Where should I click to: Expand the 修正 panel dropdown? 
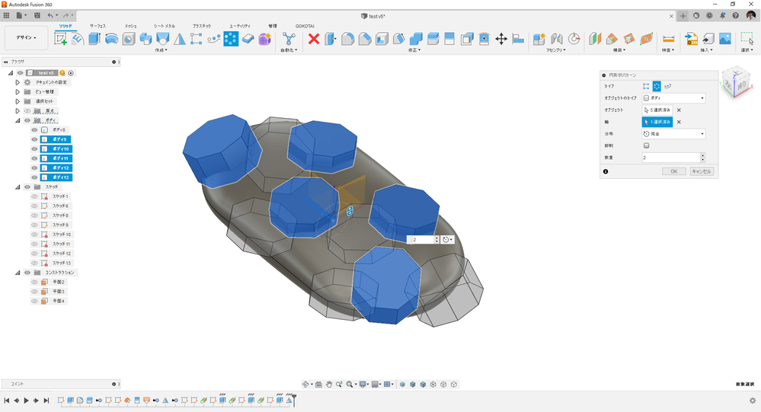(414, 50)
